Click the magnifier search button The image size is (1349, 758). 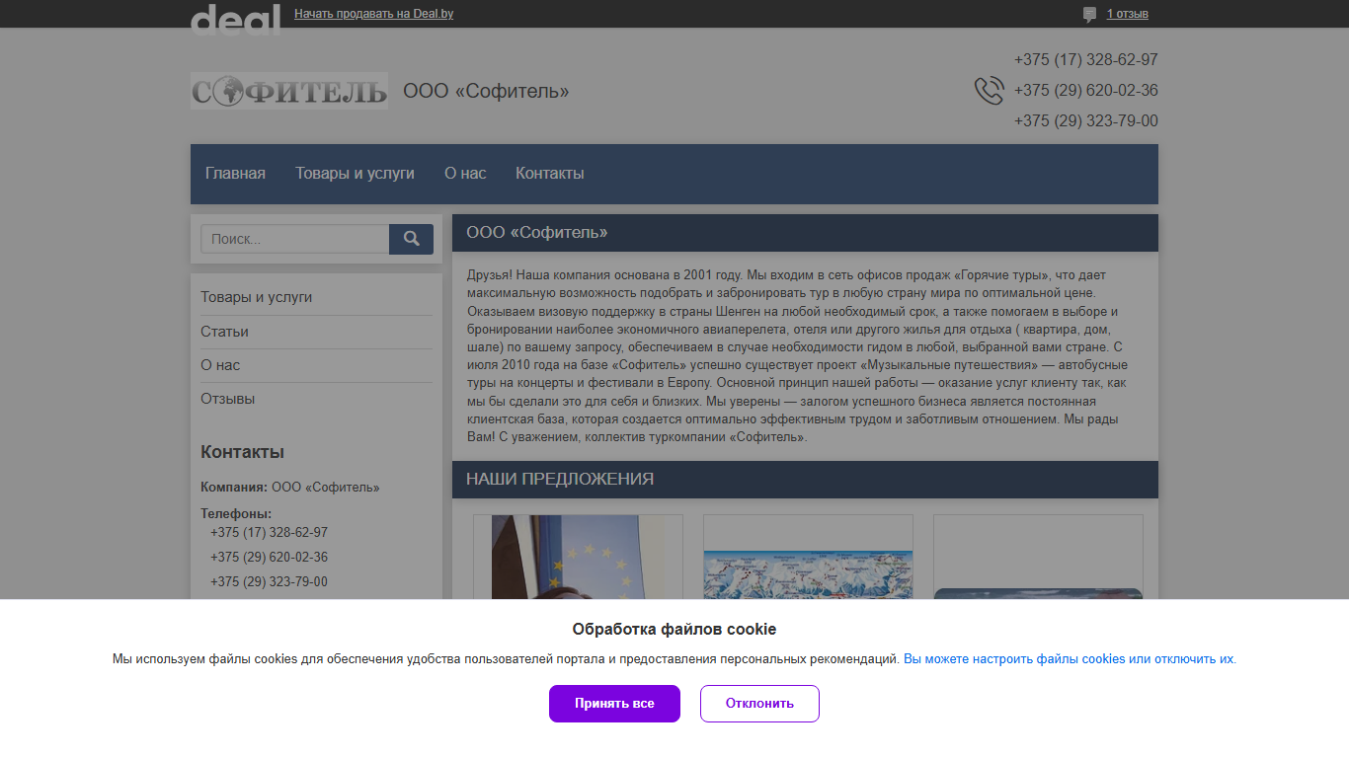411,239
